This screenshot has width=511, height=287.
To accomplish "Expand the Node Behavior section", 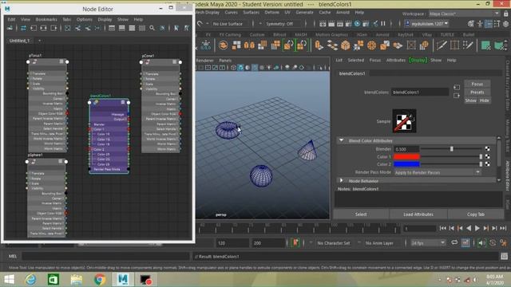I will (341, 181).
